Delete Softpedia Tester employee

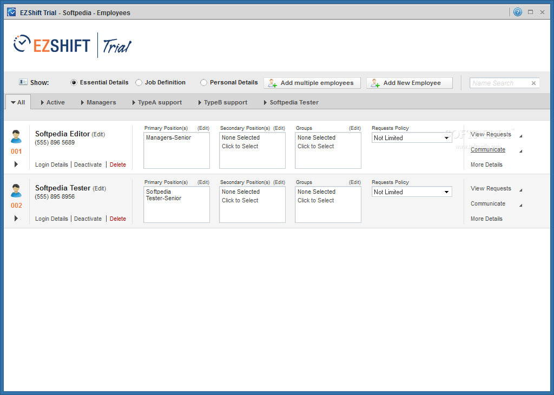click(x=117, y=219)
